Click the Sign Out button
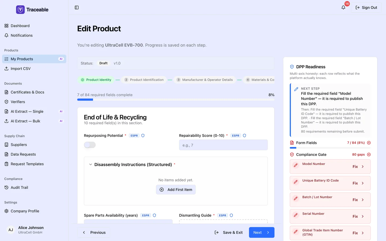The image size is (386, 241). (366, 7)
